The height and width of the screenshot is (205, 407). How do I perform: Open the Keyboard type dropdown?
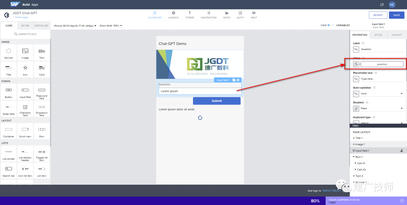coord(382,122)
